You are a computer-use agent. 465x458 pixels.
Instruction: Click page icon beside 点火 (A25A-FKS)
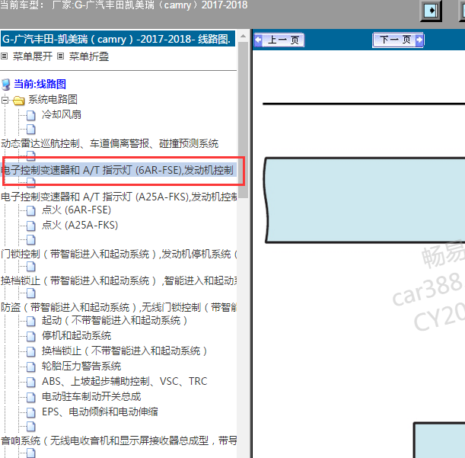[31, 226]
